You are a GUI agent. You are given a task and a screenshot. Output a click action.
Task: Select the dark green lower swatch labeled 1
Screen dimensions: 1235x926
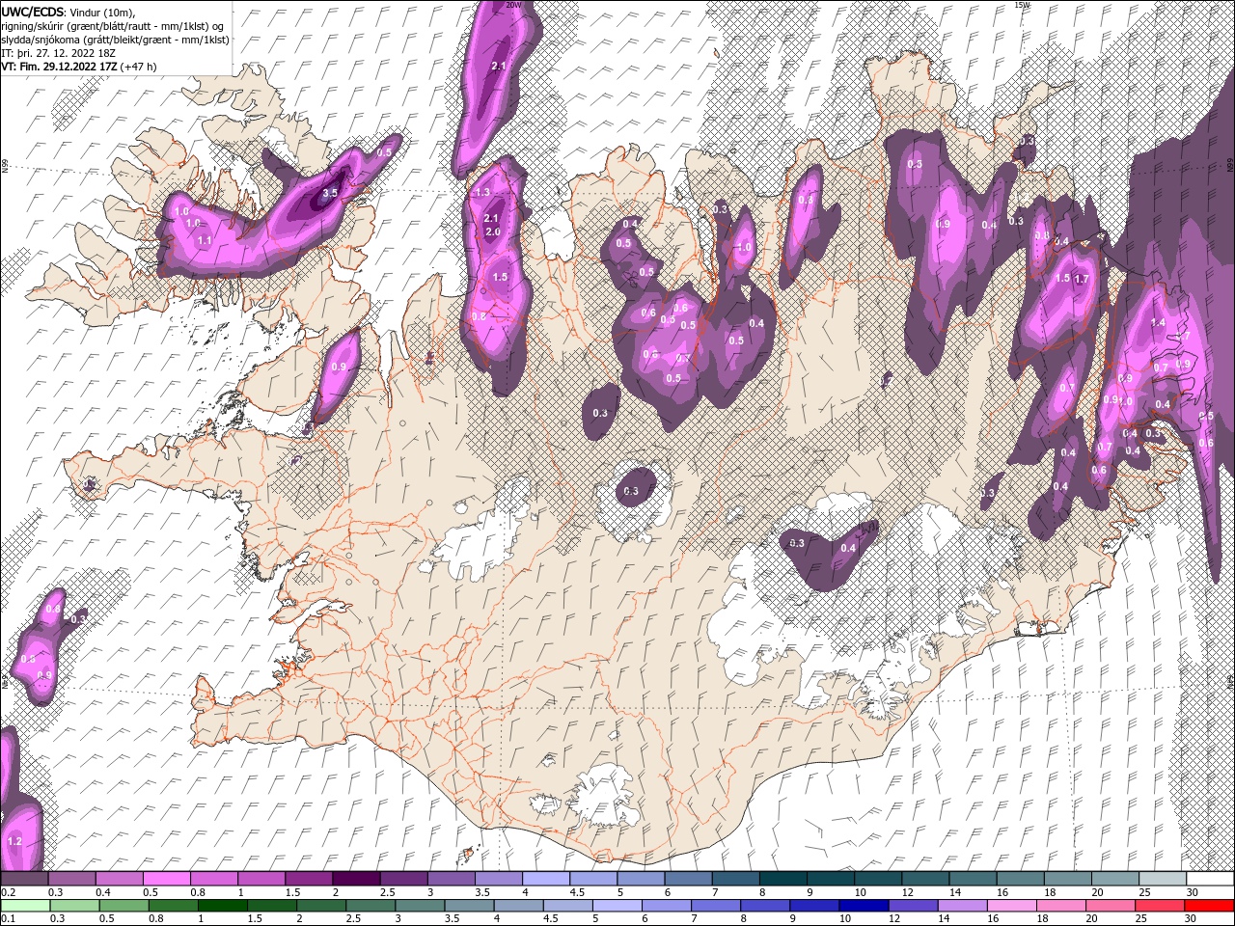click(x=222, y=905)
